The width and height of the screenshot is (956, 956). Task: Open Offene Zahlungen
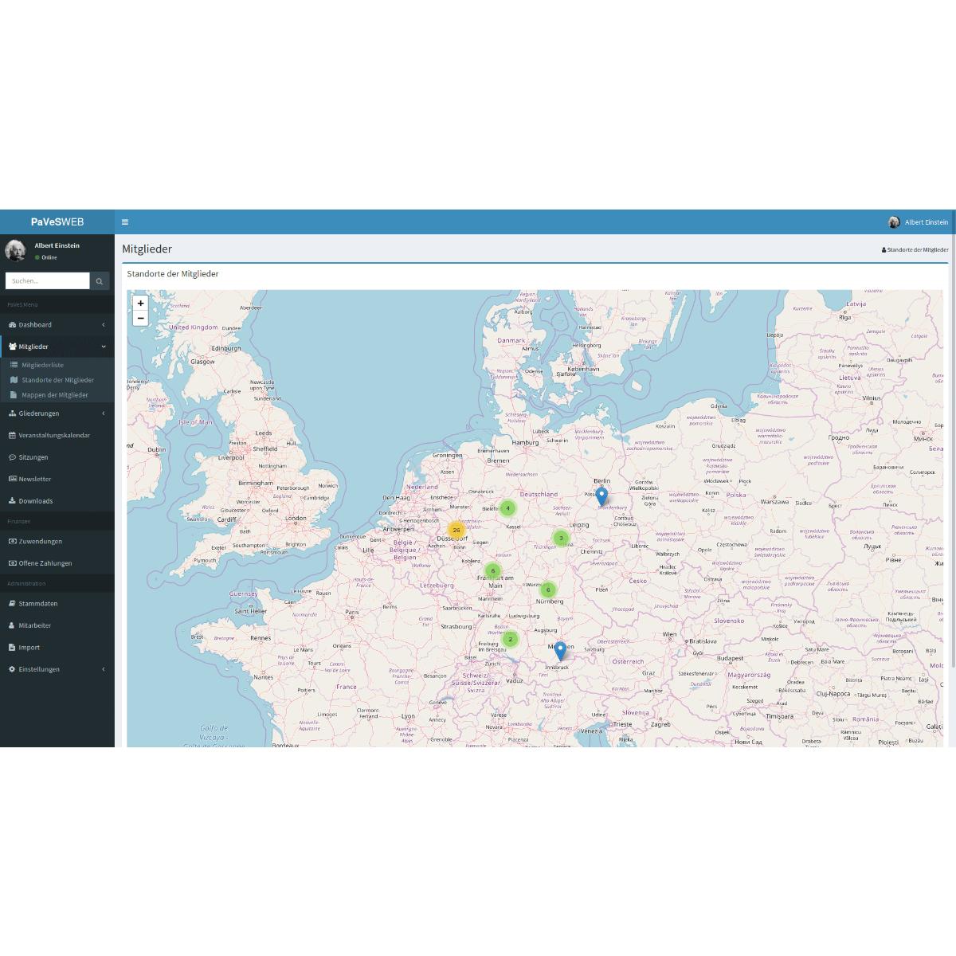click(x=57, y=563)
